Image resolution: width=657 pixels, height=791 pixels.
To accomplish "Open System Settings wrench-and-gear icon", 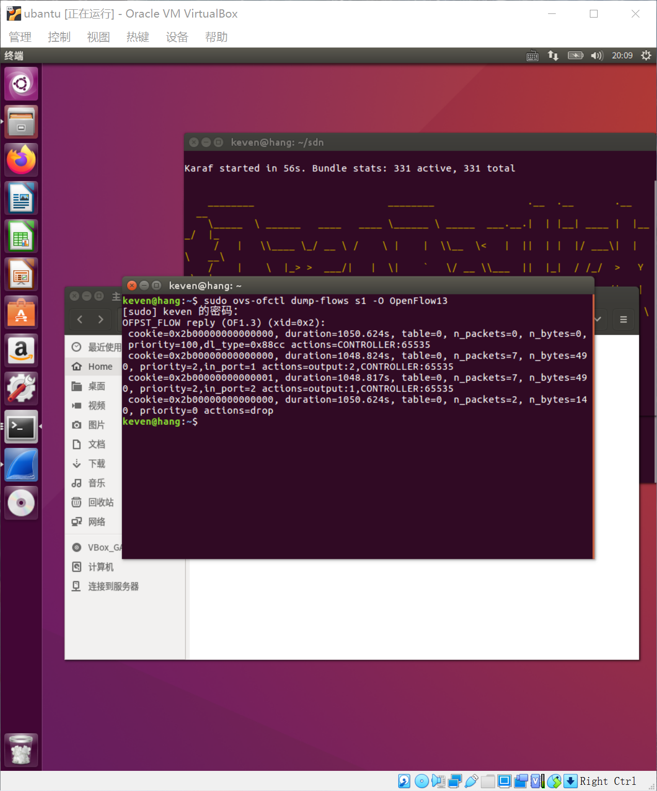I will click(x=21, y=390).
